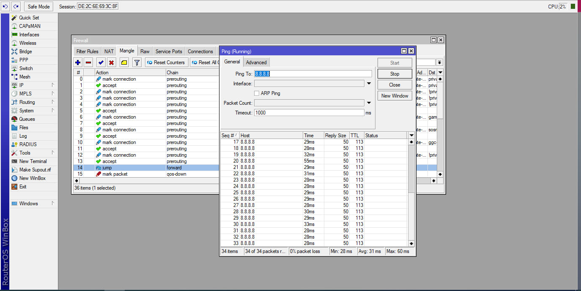Open Mesh menu entry

tap(25, 77)
